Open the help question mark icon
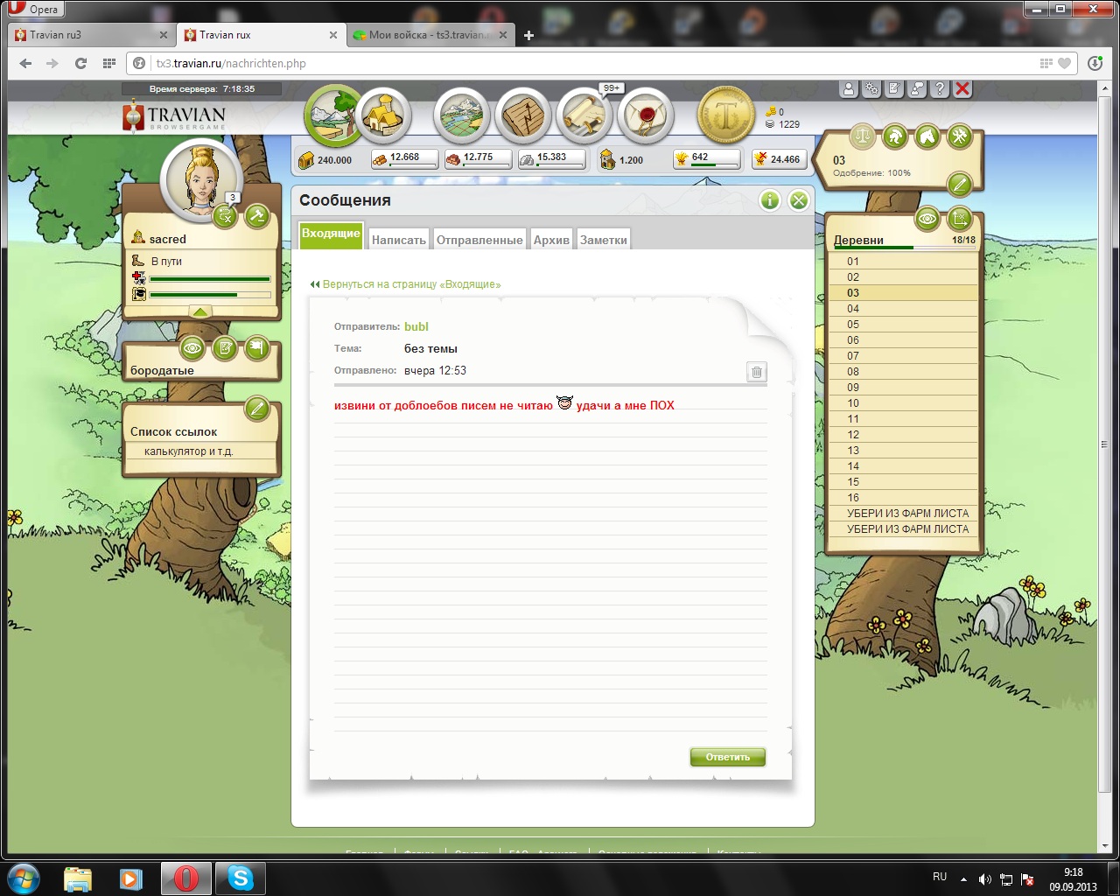The width and height of the screenshot is (1120, 896). pyautogui.click(x=940, y=88)
